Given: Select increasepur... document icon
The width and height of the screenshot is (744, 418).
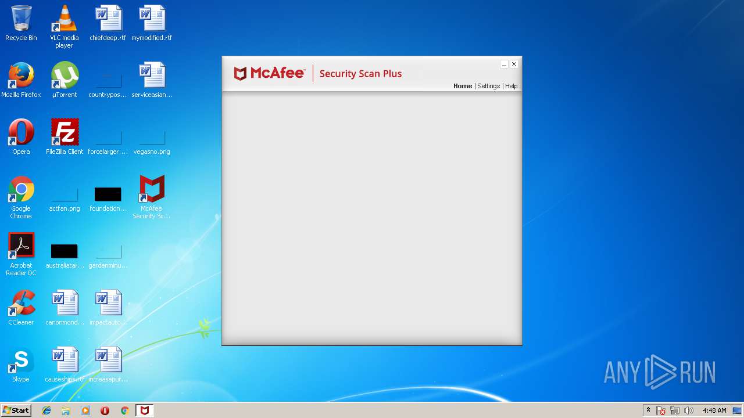Looking at the screenshot, I should (x=108, y=365).
